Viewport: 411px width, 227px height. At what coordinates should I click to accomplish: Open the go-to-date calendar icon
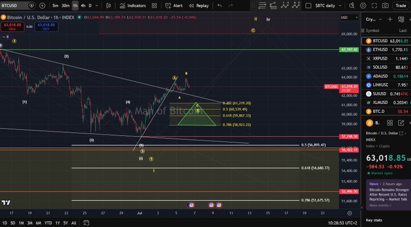86,223
